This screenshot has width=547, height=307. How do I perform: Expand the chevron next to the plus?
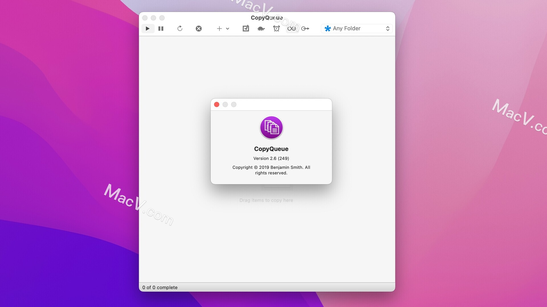tap(228, 29)
